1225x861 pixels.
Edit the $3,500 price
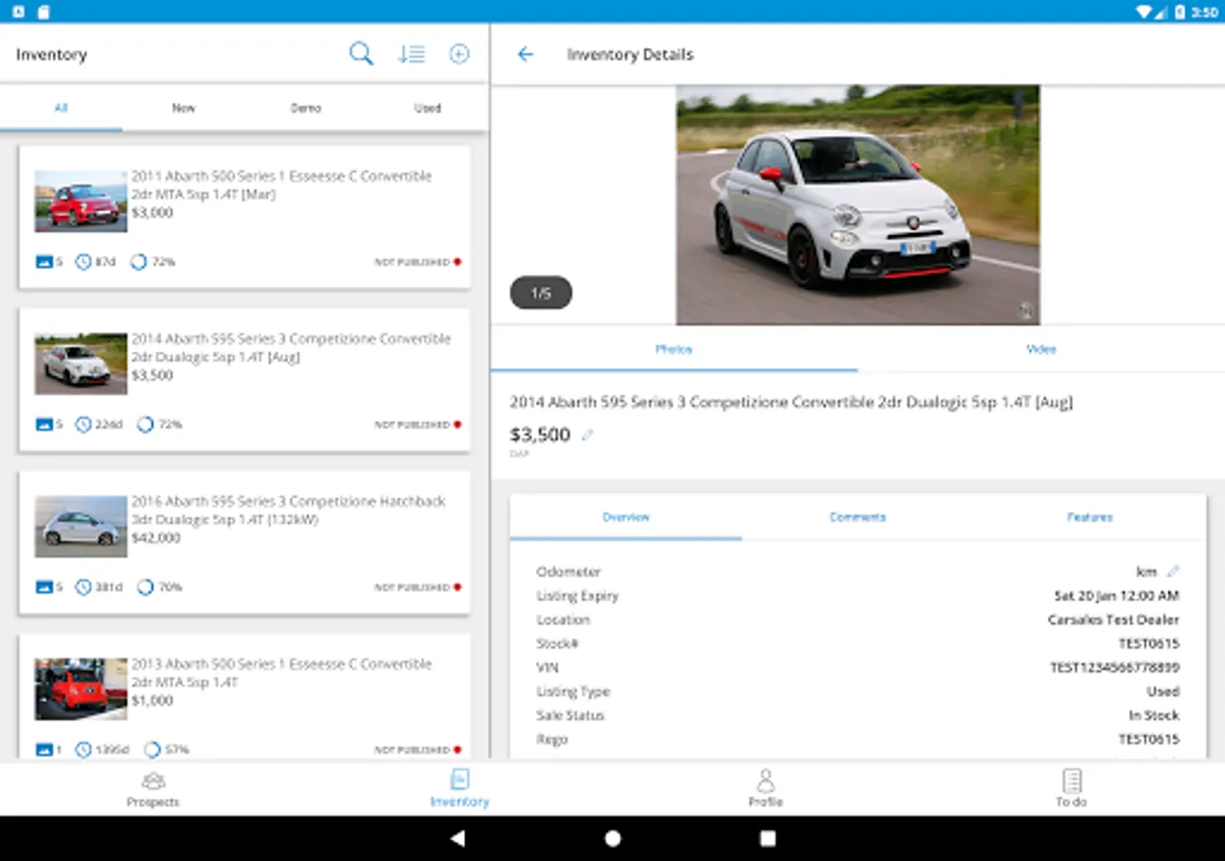(x=588, y=435)
